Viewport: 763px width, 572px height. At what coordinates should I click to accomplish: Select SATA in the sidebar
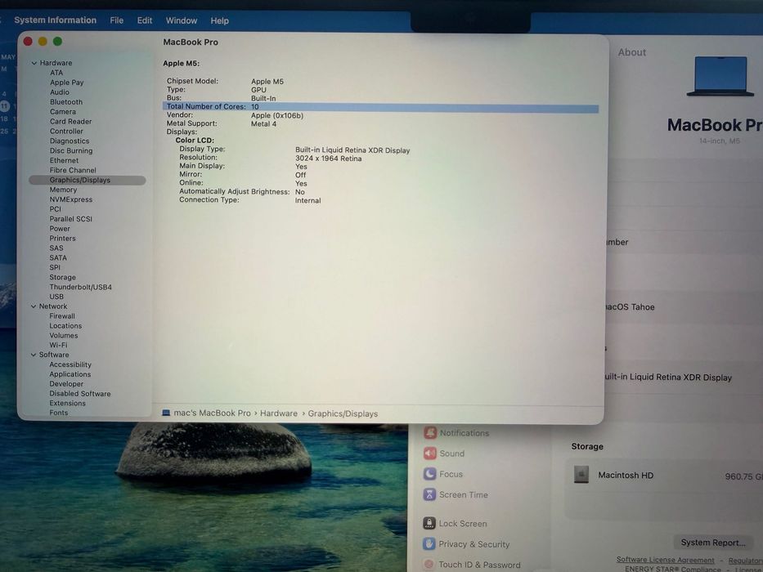click(58, 257)
